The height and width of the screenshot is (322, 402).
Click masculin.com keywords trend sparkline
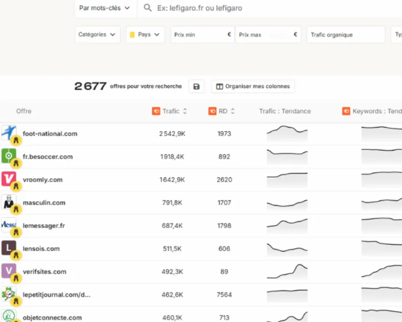(x=382, y=203)
